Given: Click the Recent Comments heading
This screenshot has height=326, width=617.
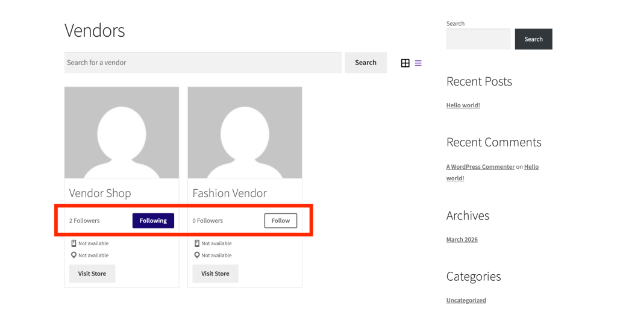Looking at the screenshot, I should pyautogui.click(x=494, y=142).
